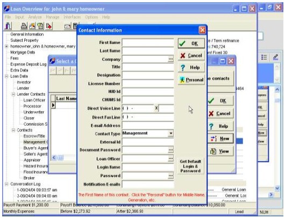Click Cancel in the Contact Information dialog

191,55
